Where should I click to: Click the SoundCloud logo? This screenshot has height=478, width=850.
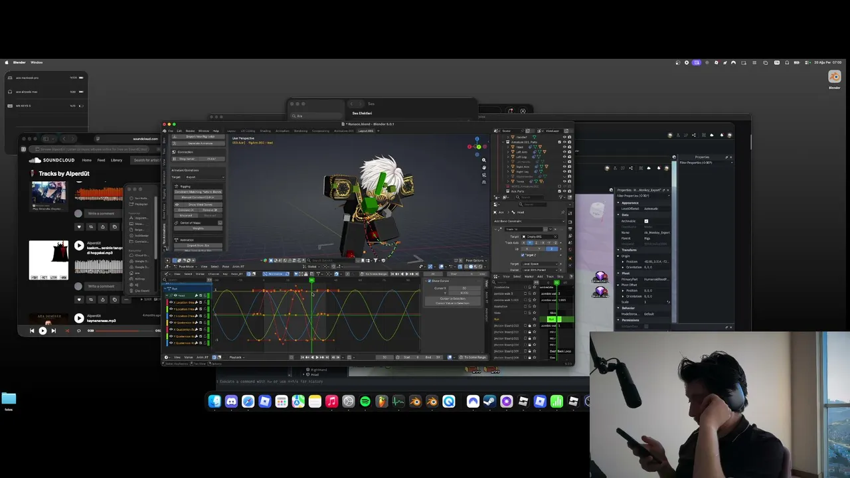click(52, 160)
